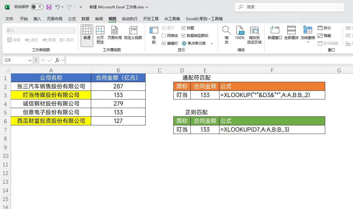Disable the 标题 checkbox

point(184,28)
